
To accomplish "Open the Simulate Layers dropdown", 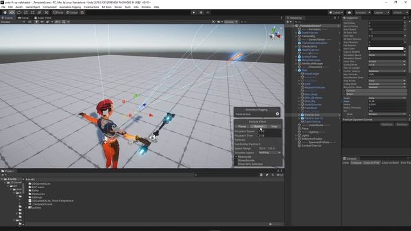I will pyautogui.click(x=270, y=153).
